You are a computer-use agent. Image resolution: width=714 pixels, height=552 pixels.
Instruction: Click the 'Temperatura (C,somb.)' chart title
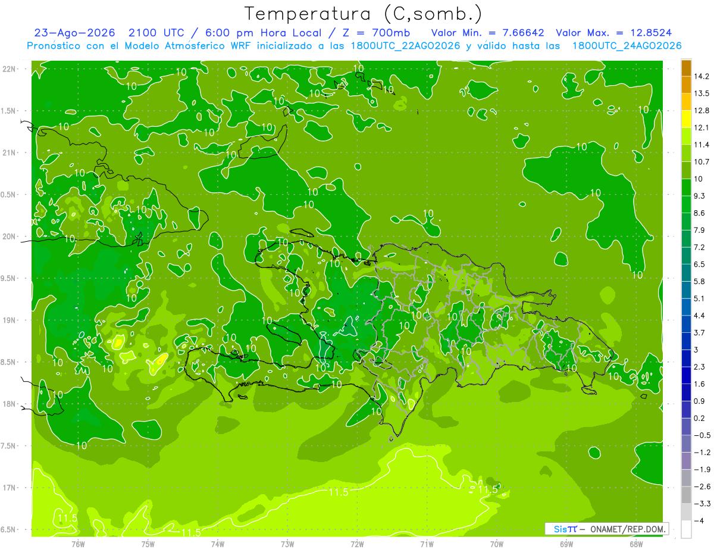364,13
